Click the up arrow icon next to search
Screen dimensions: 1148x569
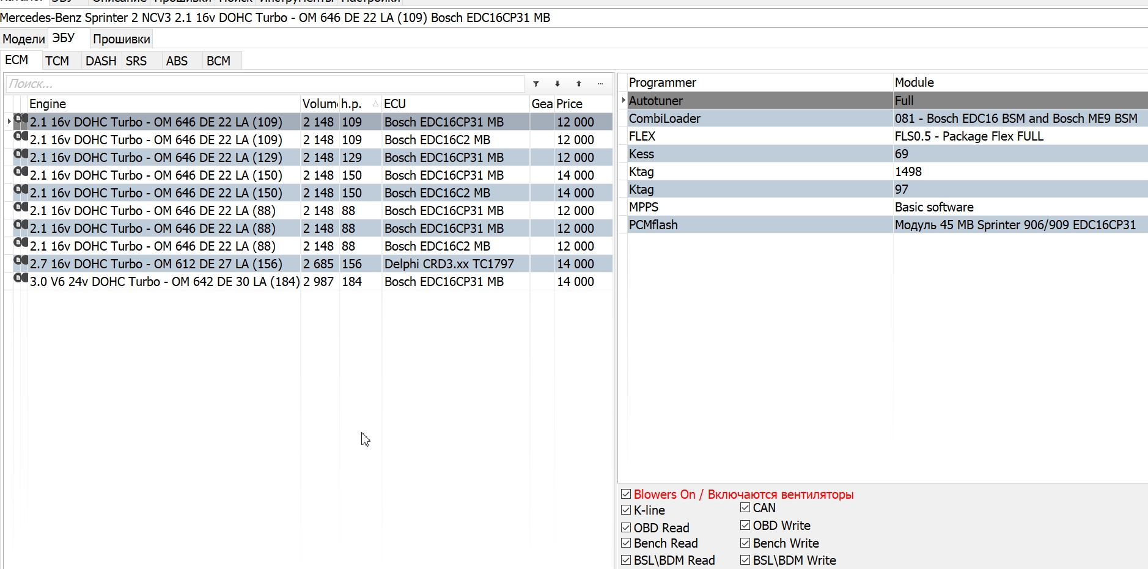(579, 84)
